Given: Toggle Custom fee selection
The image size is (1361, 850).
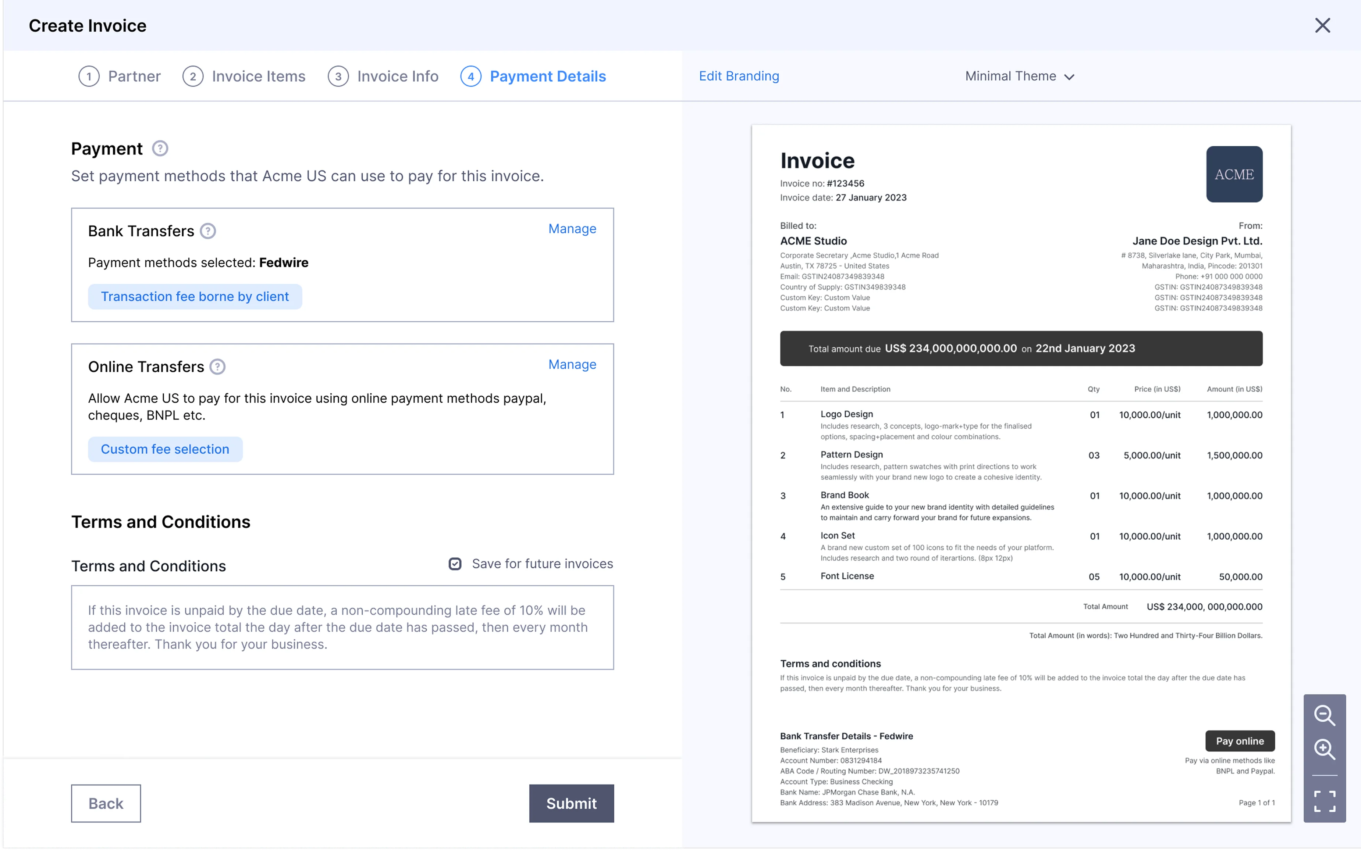Looking at the screenshot, I should point(165,449).
